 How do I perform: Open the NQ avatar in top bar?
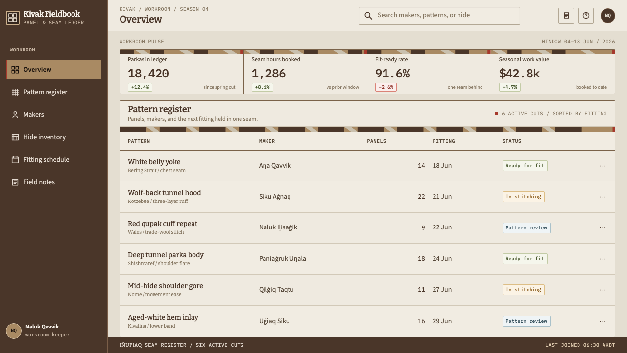608,16
